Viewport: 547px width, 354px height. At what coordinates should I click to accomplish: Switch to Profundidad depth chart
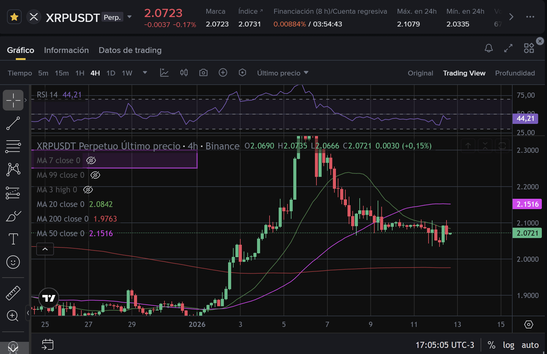pyautogui.click(x=515, y=73)
